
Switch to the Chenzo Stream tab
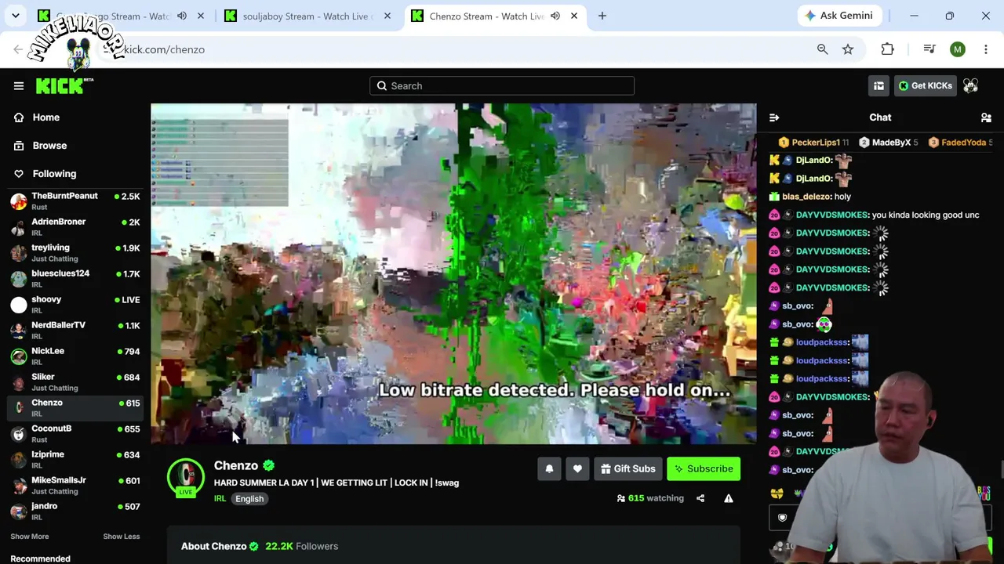coord(486,16)
